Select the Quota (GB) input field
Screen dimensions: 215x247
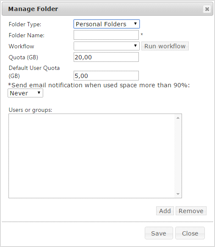coord(106,57)
